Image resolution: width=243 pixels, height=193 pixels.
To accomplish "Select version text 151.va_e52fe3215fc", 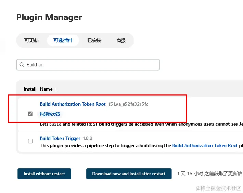I will point(128,104).
